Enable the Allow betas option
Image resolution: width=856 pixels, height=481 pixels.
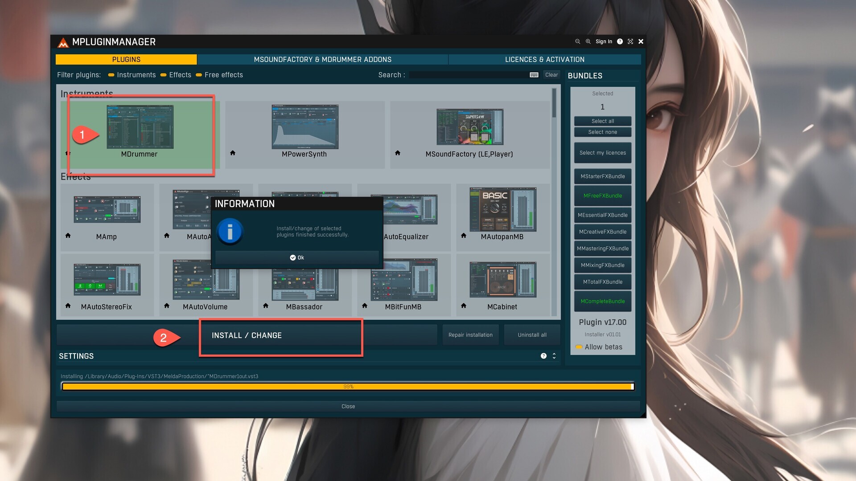[579, 347]
